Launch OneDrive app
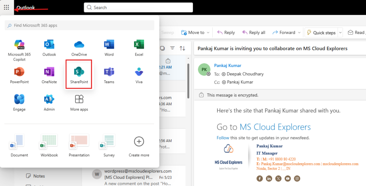 (79, 48)
